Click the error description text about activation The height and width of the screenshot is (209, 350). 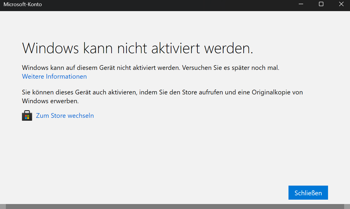tap(150, 68)
